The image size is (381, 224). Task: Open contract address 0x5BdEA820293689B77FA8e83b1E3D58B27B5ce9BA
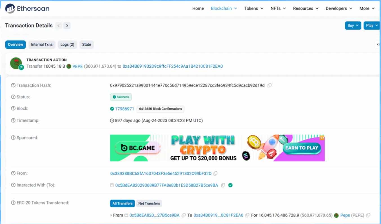(x=167, y=185)
